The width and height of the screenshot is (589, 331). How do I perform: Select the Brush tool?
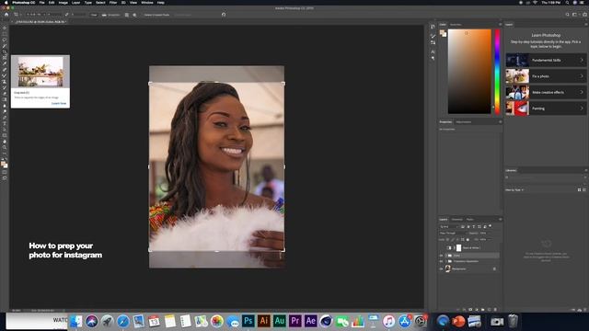[5, 75]
